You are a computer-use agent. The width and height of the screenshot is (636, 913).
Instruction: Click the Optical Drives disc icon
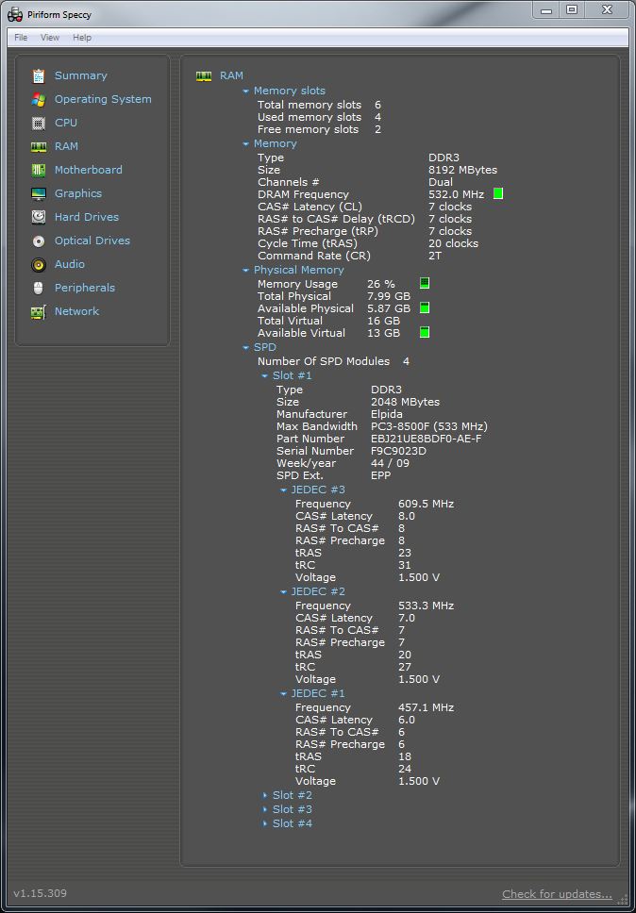pos(39,241)
